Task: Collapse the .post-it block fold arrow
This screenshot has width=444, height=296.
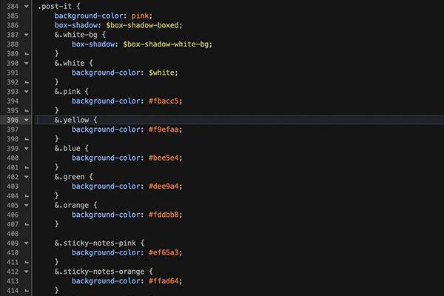Action: point(27,6)
